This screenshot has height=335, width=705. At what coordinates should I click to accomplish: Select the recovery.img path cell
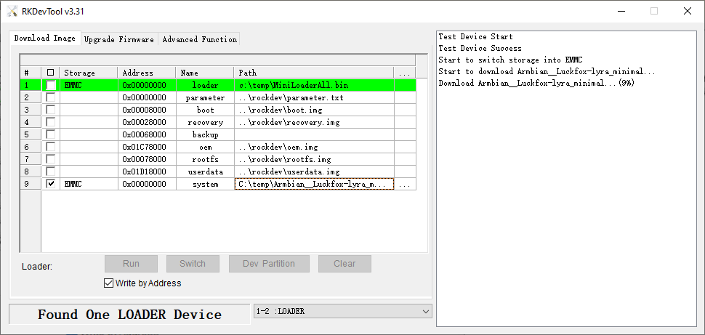pyautogui.click(x=314, y=122)
